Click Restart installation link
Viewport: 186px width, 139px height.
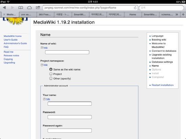click(x=163, y=85)
